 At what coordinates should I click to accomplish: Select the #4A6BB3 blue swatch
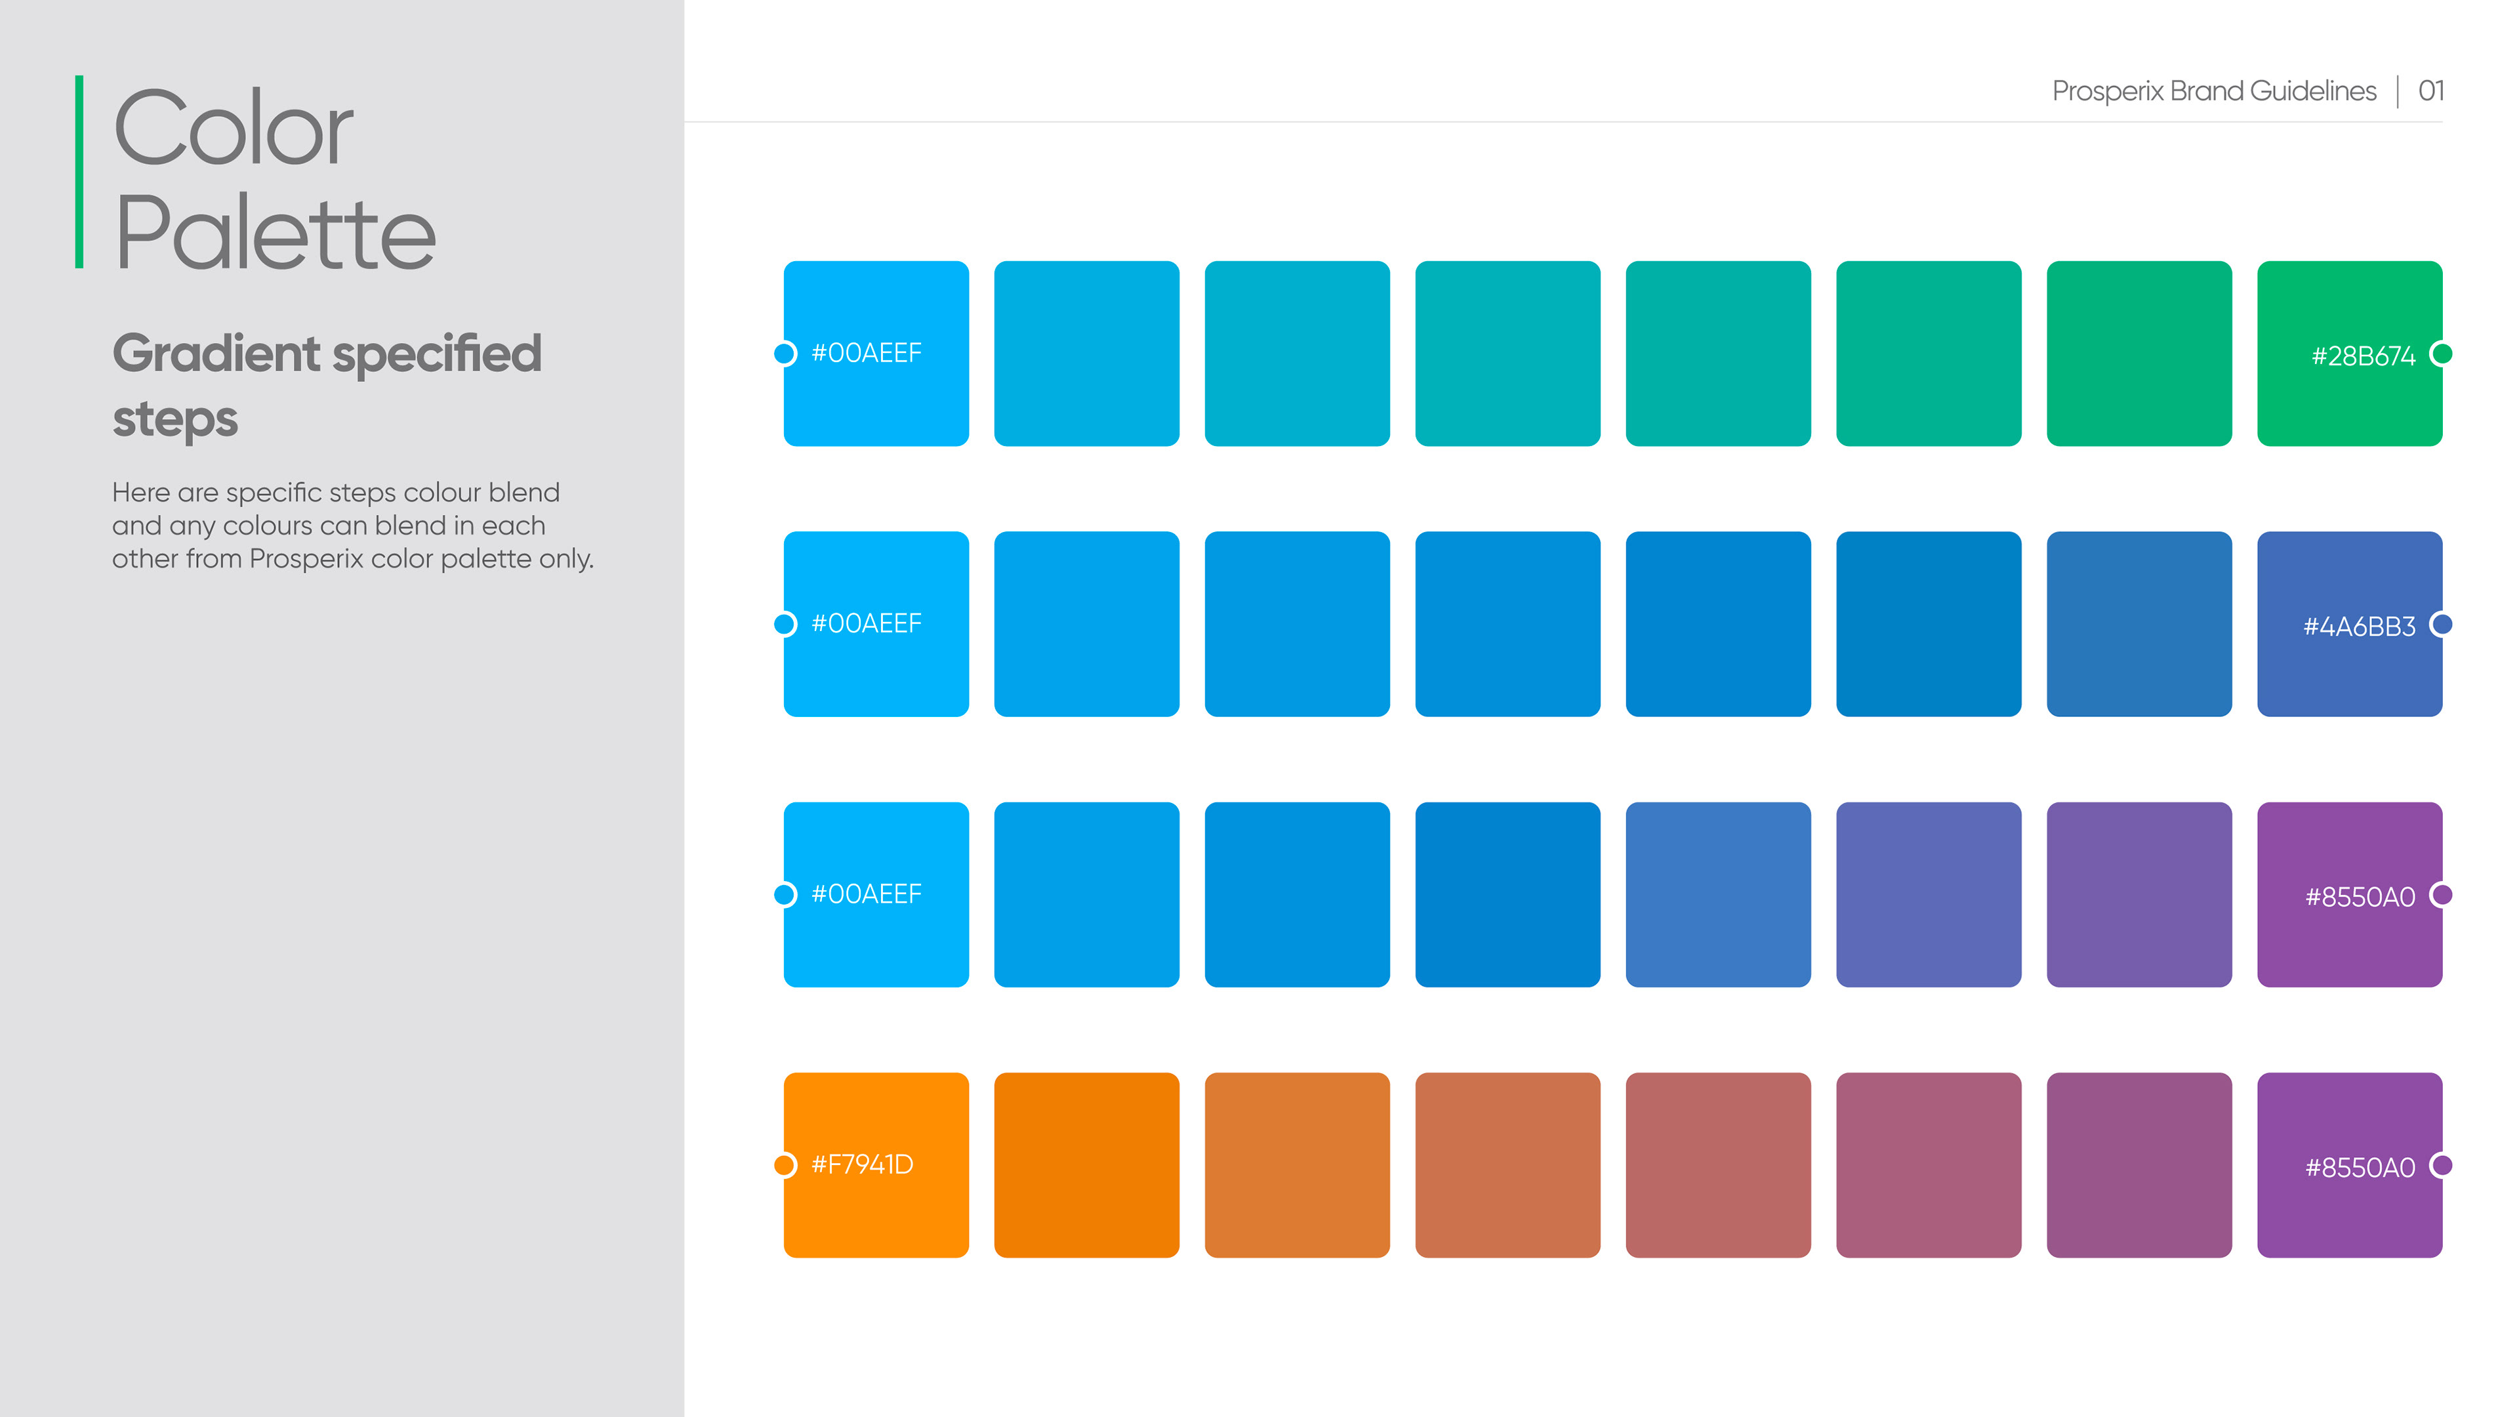click(x=2349, y=624)
